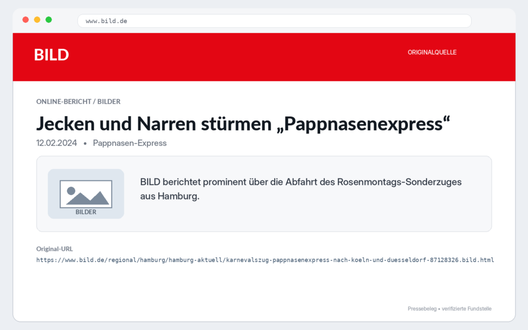
Task: Click the yellow minimize window dot
Action: [37, 20]
